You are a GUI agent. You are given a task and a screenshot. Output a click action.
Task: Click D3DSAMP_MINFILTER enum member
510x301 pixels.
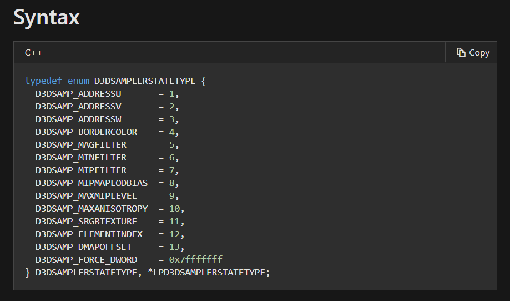coord(81,158)
